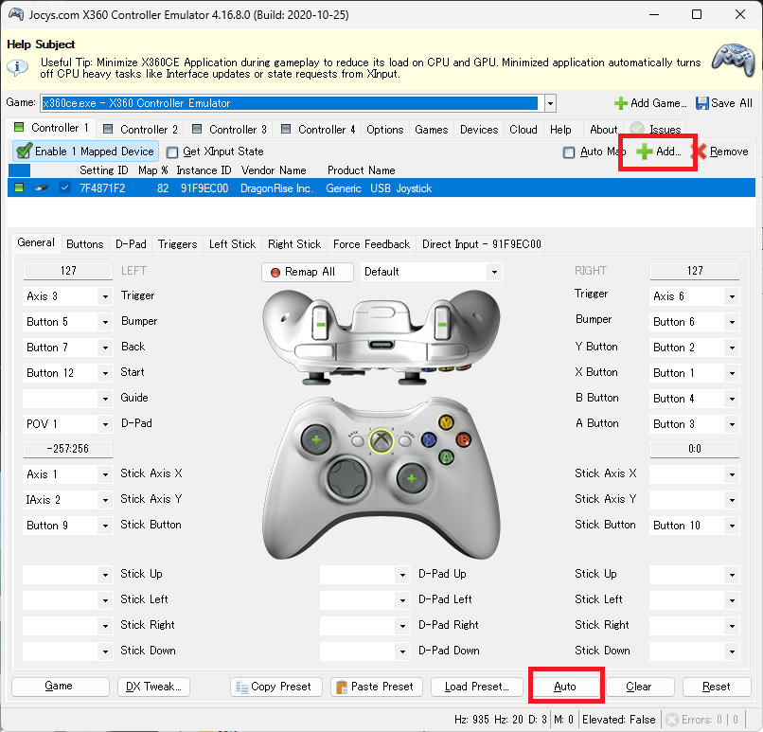Click the Paste Preset clipboard icon
This screenshot has width=763, height=732.
point(341,687)
